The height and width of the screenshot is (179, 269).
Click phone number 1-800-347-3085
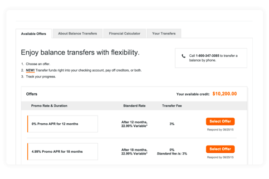(x=207, y=56)
